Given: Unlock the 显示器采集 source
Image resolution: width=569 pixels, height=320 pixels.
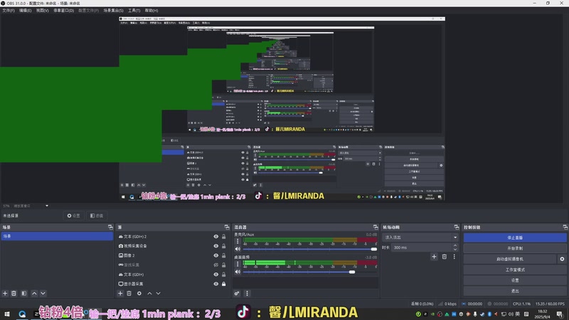Looking at the screenshot, I should coord(224,284).
